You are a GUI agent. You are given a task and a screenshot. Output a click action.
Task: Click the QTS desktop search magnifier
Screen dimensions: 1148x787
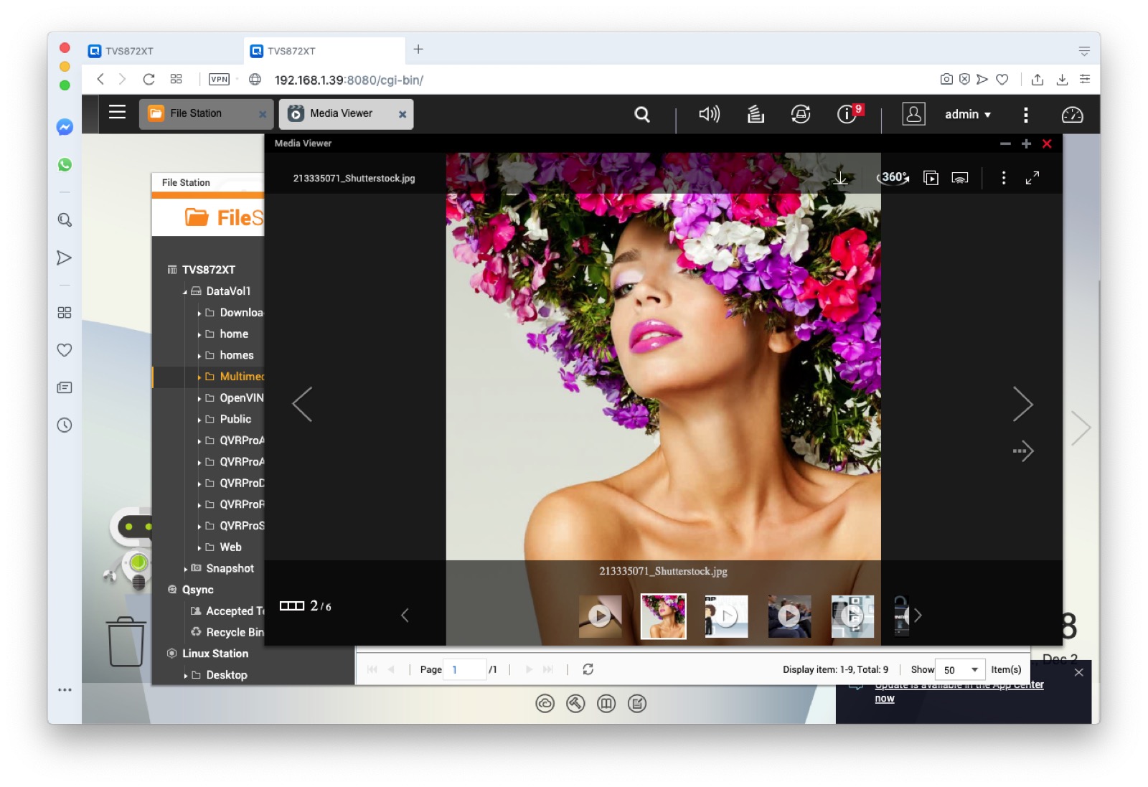[x=642, y=114]
